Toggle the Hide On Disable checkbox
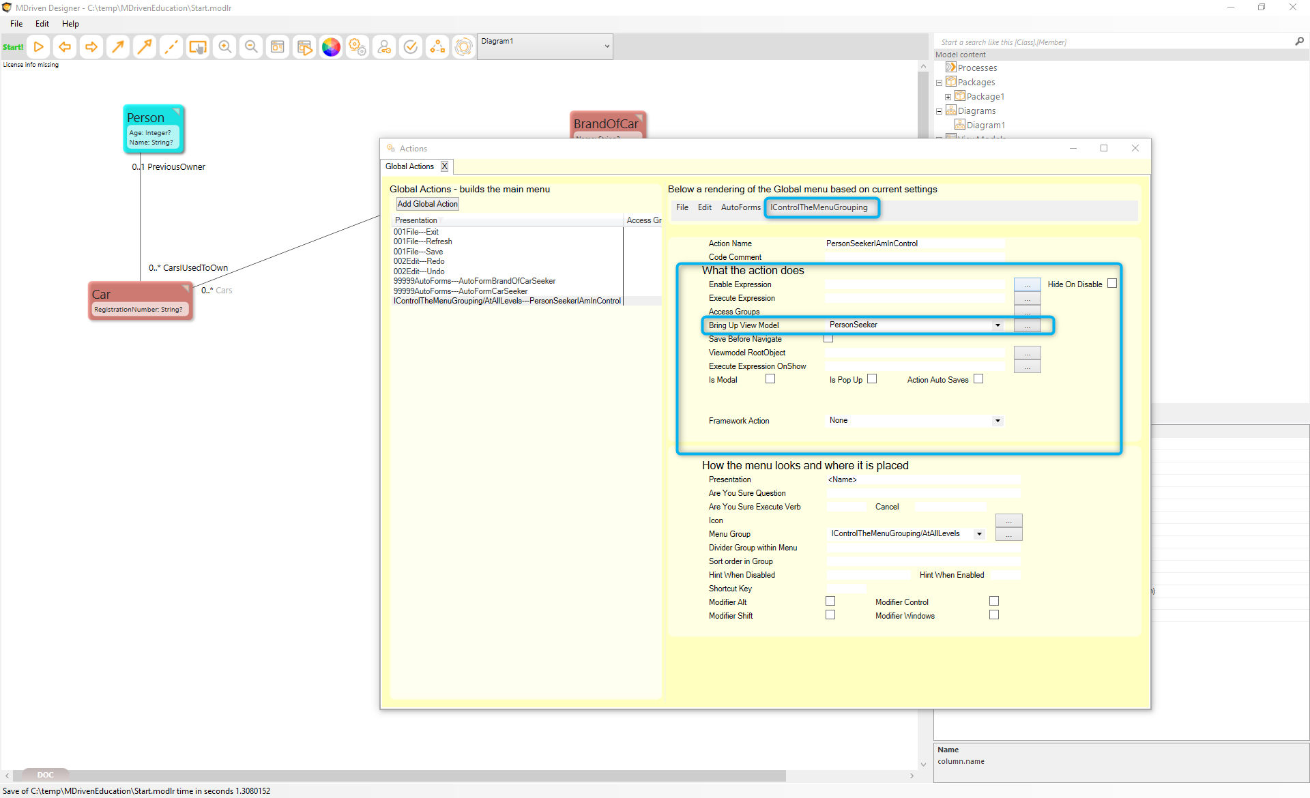This screenshot has width=1310, height=798. point(1112,284)
